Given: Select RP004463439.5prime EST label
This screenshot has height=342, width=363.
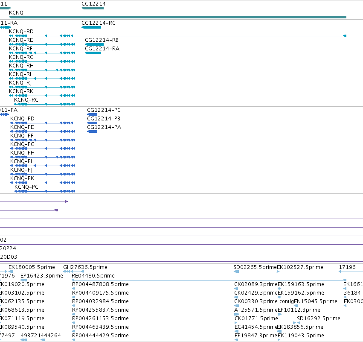Looking at the screenshot, I should pos(101,327).
